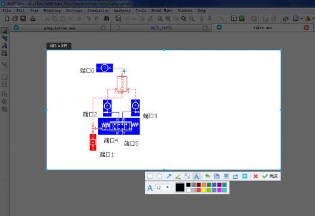Undo the last annotation with green arrow
315x216 pixels.
click(x=207, y=176)
